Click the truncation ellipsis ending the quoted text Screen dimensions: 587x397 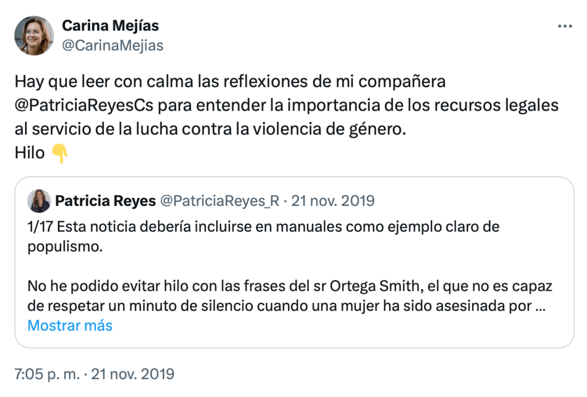540,306
